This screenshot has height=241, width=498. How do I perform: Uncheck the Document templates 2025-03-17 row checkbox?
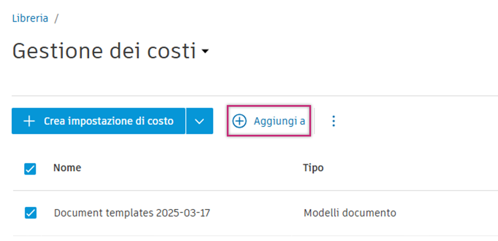click(x=30, y=213)
